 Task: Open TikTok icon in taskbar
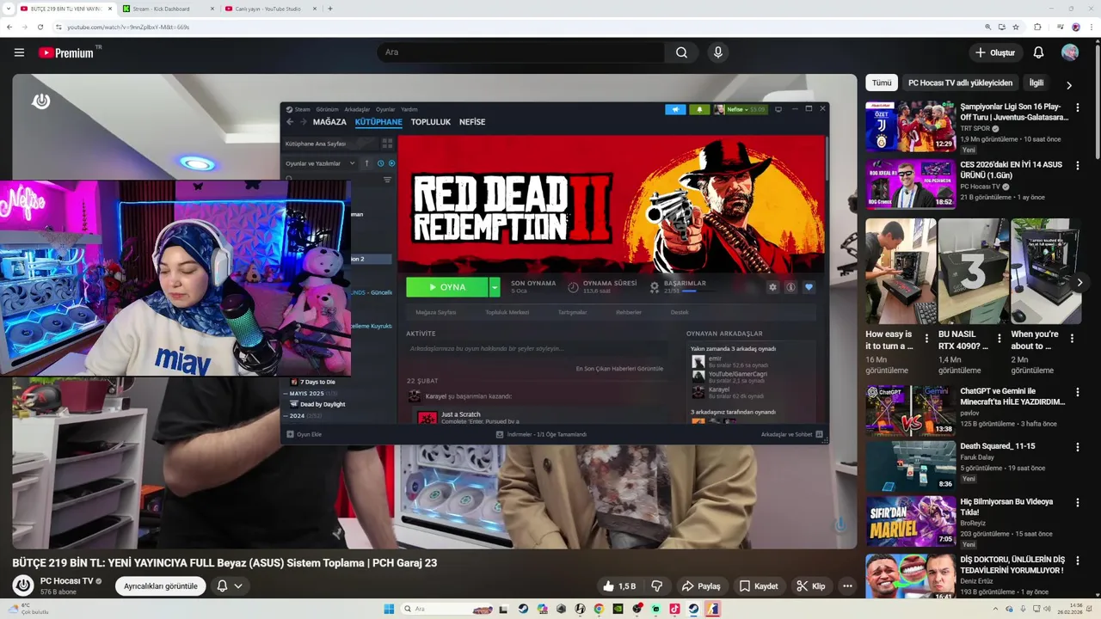click(674, 609)
